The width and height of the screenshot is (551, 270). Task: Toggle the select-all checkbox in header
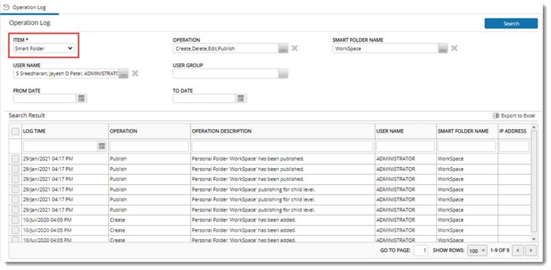[15, 131]
